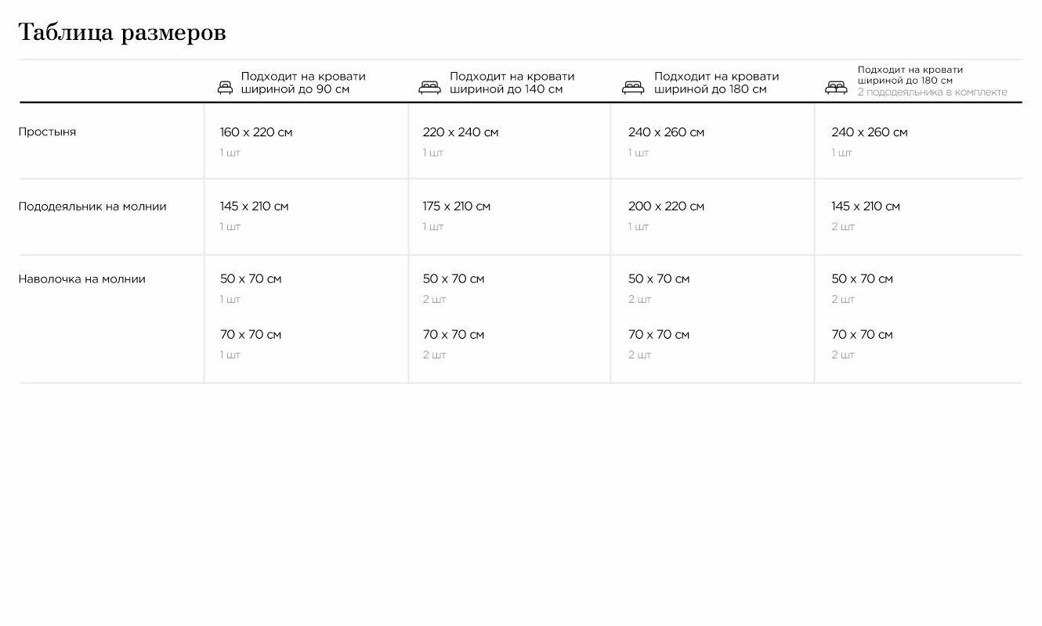Click the "2 пододеяльника в комплекте" note
This screenshot has height=626, width=1042.
(x=932, y=92)
